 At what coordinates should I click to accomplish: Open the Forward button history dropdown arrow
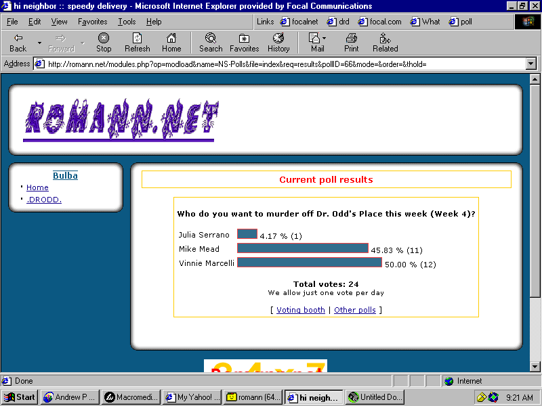coord(82,43)
